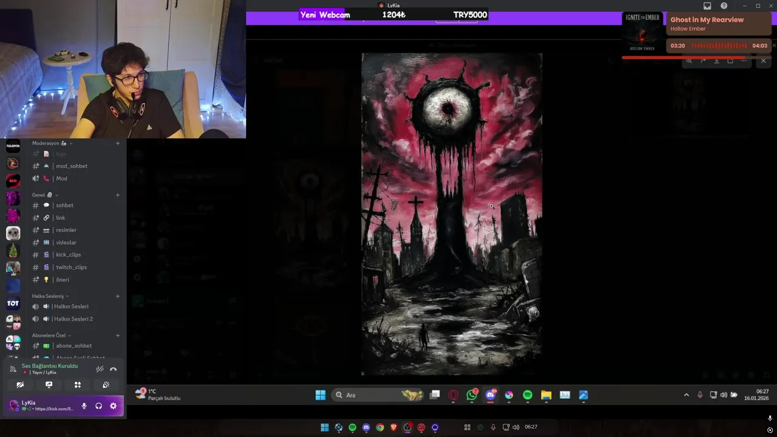Open Opera from the upper taskbar
This screenshot has height=437, width=777.
pos(453,395)
